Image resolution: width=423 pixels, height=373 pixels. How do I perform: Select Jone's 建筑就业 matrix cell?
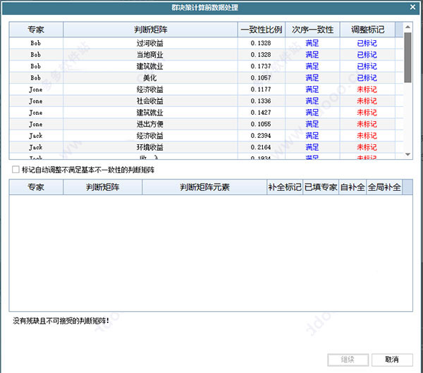click(x=150, y=113)
